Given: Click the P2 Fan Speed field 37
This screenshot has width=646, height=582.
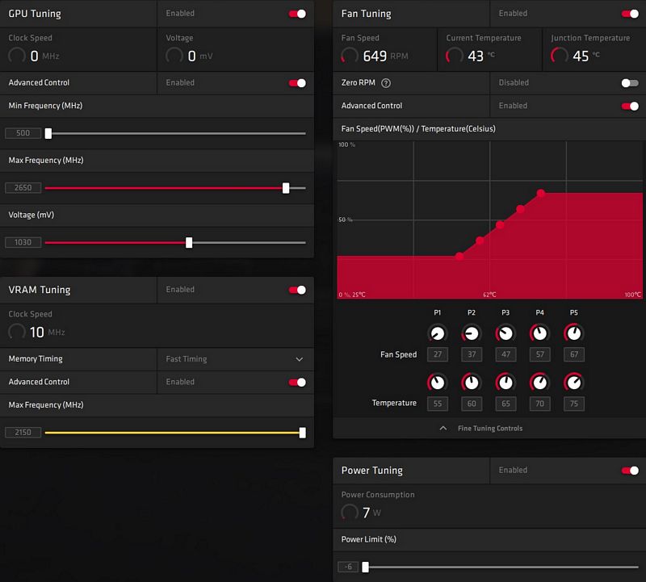Looking at the screenshot, I should pyautogui.click(x=472, y=354).
